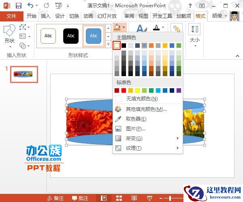Select slide 1 thumbnail in the panel
This screenshot has width=243, height=202.
pyautogui.click(x=24, y=74)
